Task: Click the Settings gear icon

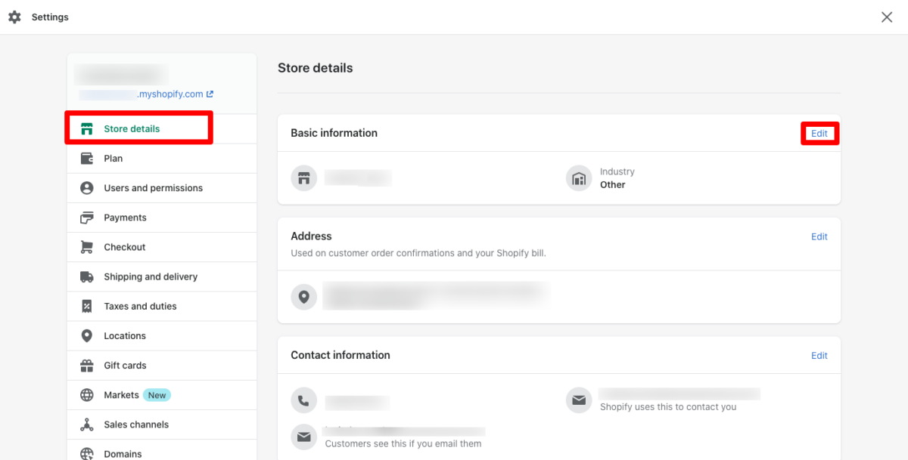Action: pos(14,17)
